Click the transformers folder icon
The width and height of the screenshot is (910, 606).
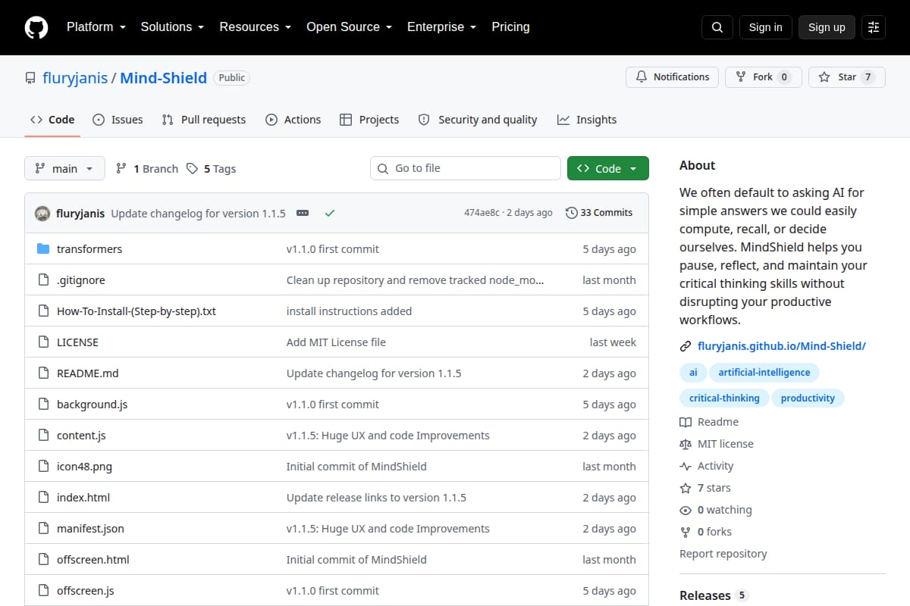(x=43, y=248)
